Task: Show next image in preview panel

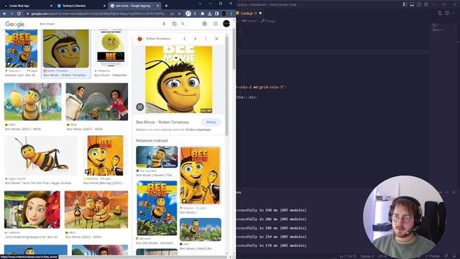Action: click(195, 39)
